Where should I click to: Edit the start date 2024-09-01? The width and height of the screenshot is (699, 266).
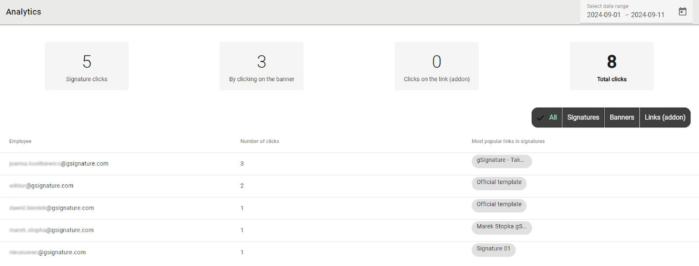tap(604, 15)
